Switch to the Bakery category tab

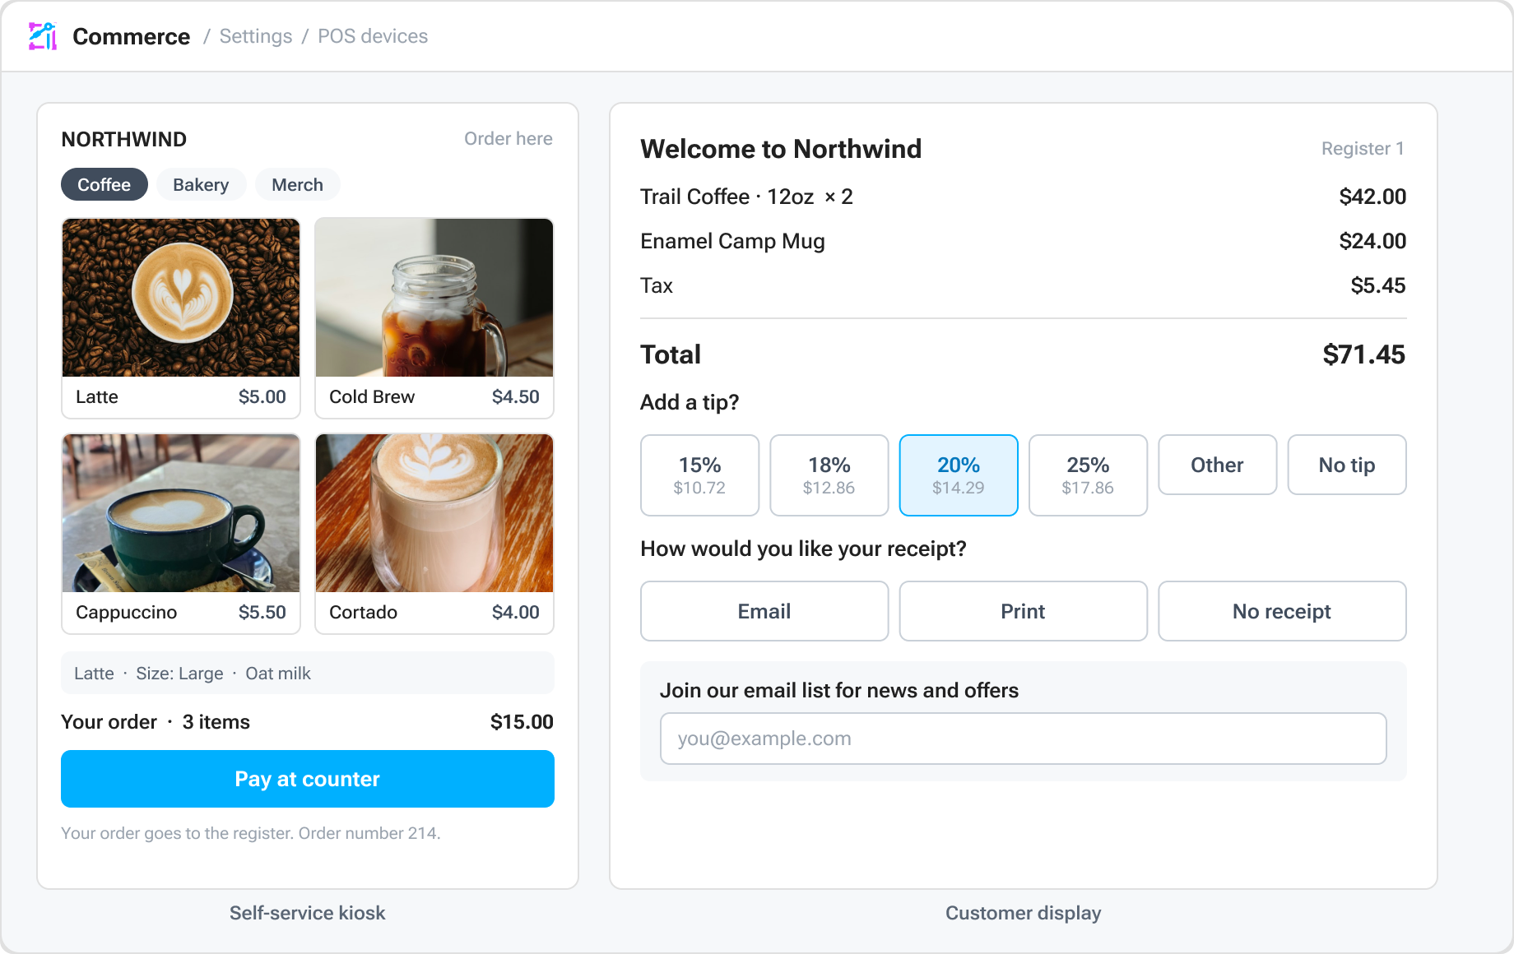pyautogui.click(x=201, y=184)
